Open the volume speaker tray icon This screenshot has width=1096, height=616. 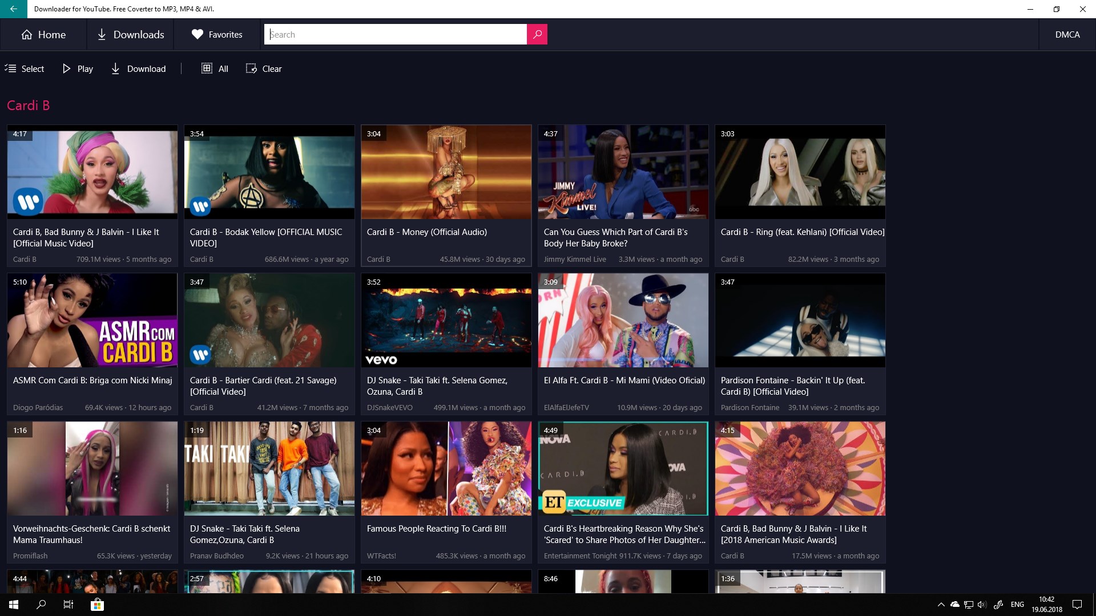pos(982,605)
